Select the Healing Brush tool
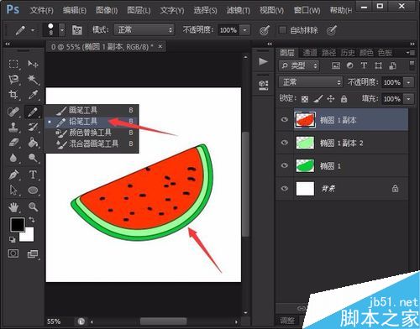 [13, 112]
